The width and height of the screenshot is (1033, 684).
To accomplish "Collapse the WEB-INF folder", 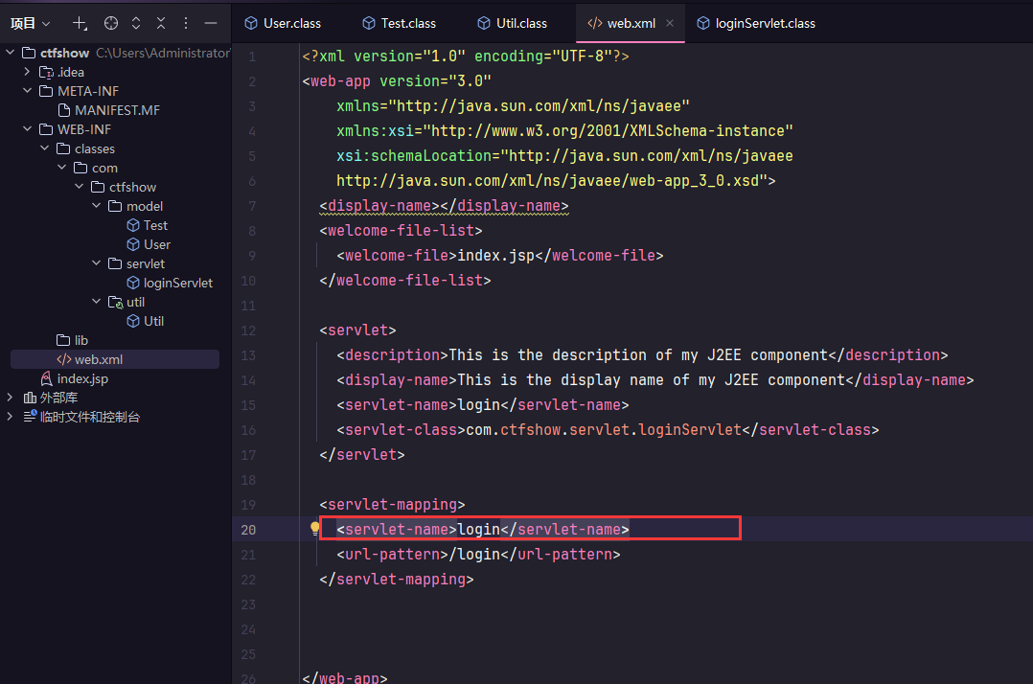I will point(27,129).
